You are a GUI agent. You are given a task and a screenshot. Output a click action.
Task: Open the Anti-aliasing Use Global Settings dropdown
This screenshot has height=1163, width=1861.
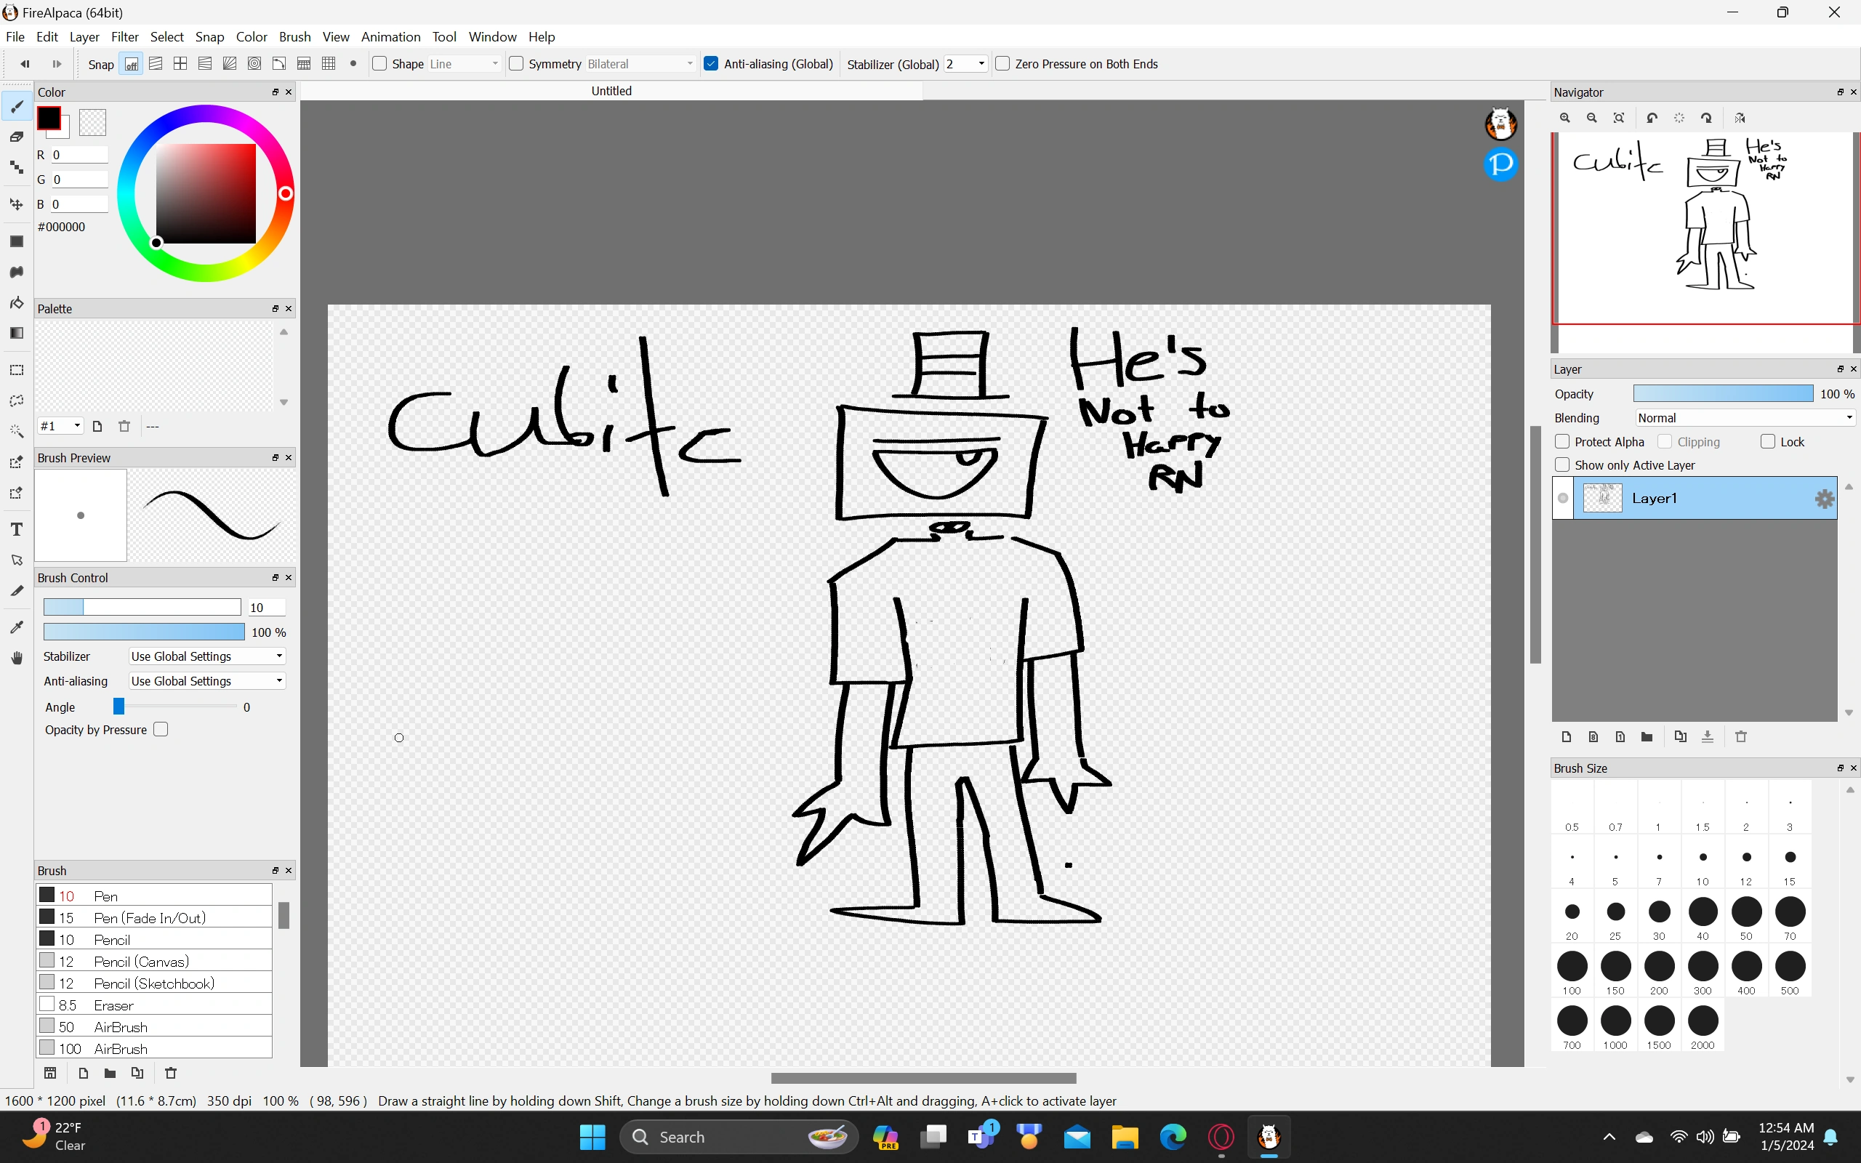tap(205, 680)
